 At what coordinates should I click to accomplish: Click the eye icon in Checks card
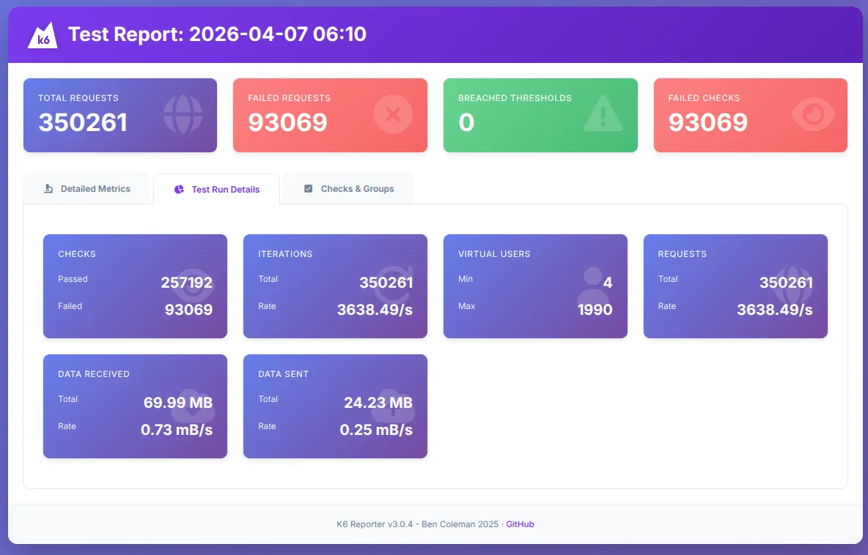pyautogui.click(x=194, y=286)
